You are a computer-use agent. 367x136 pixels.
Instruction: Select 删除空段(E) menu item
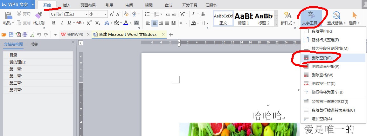333,58
